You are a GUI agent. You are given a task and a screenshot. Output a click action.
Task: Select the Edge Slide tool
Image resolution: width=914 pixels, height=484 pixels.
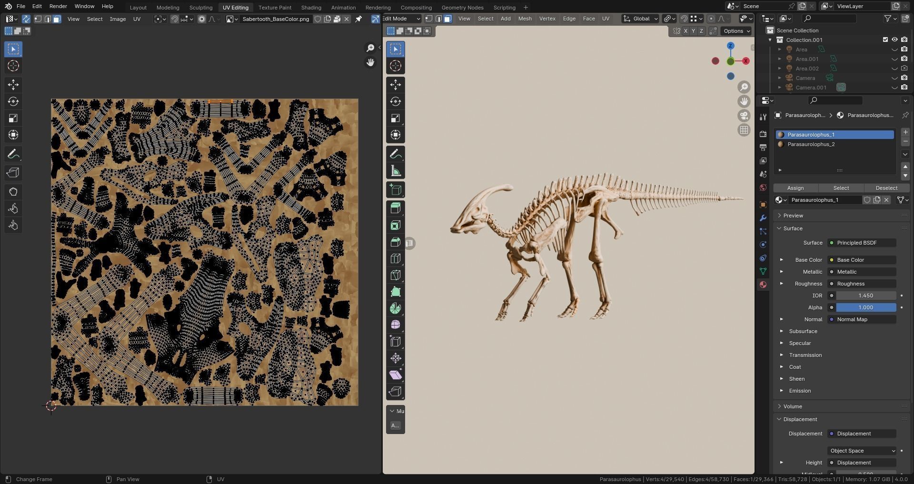click(396, 342)
